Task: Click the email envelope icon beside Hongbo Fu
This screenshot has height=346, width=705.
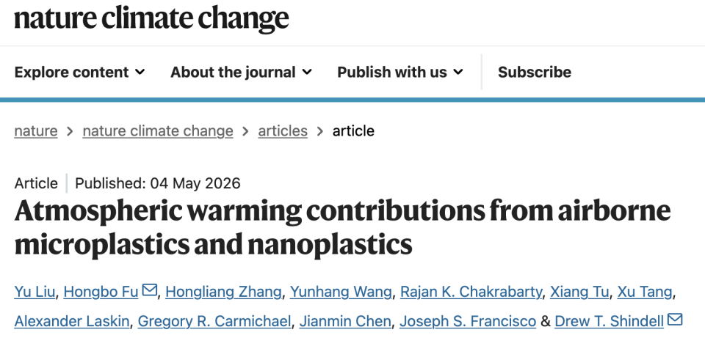Action: (149, 290)
